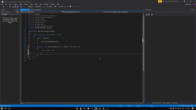Click the Properties bottom tab
This screenshot has height=110, width=196.
(x=148, y=103)
